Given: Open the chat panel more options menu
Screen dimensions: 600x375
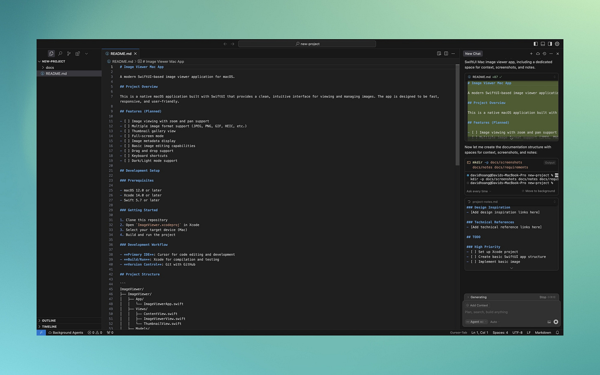Looking at the screenshot, I should point(551,54).
